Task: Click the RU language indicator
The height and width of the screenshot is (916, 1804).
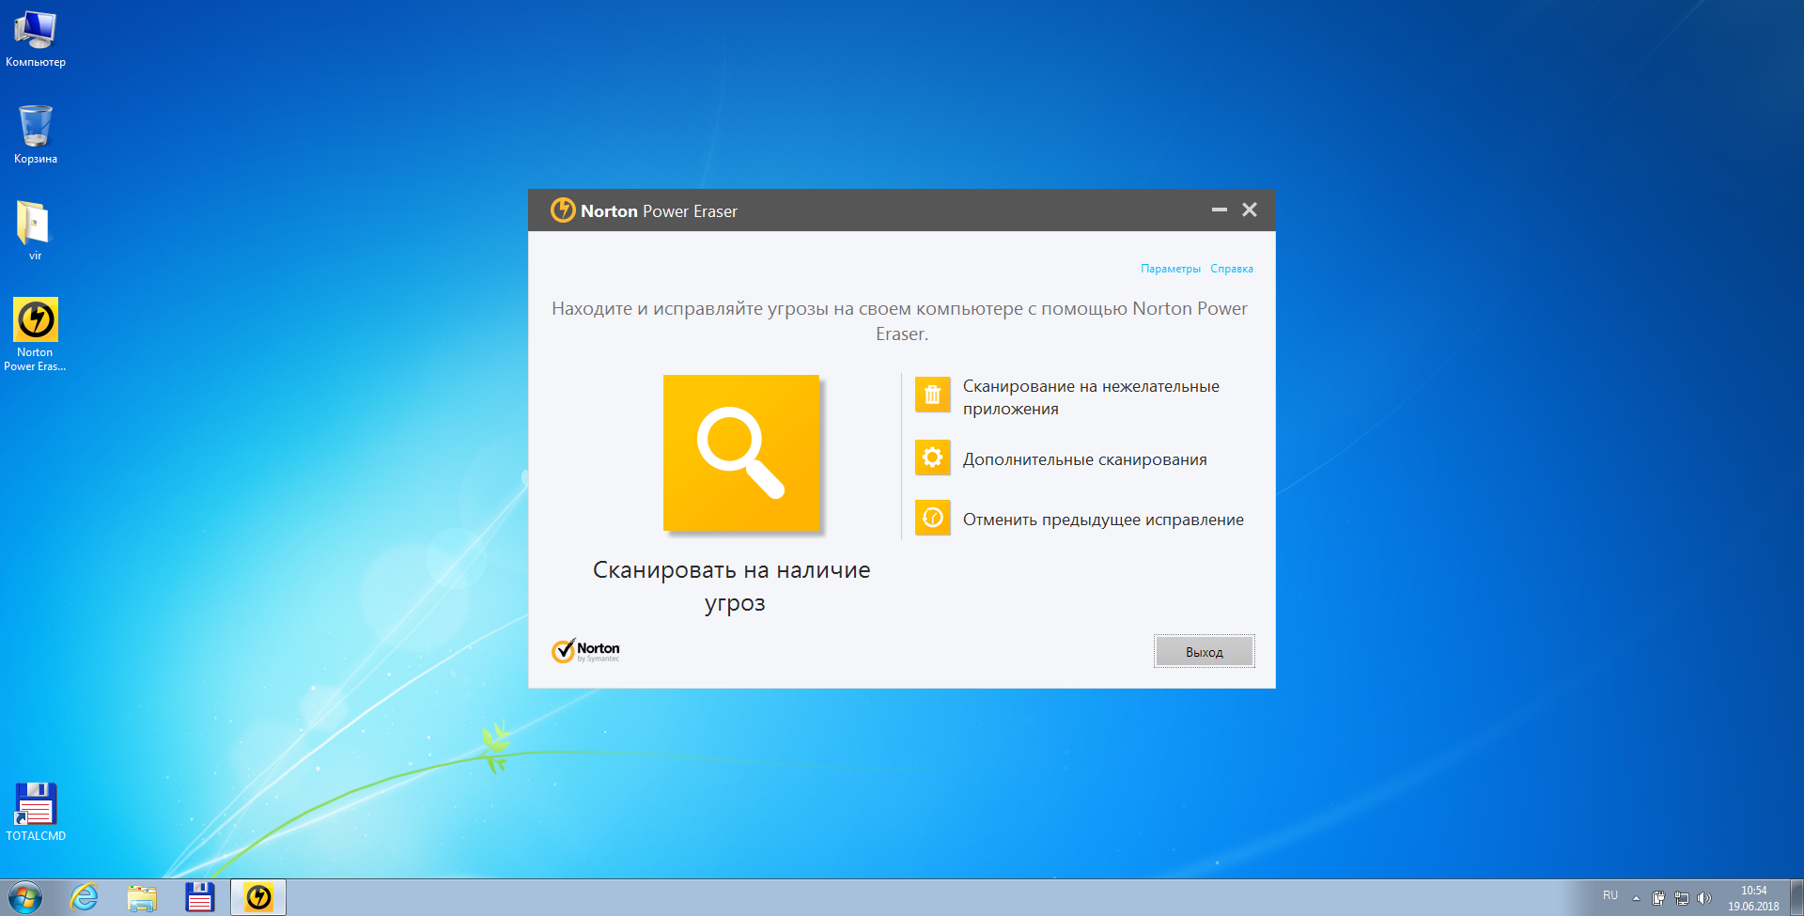Action: point(1610,895)
